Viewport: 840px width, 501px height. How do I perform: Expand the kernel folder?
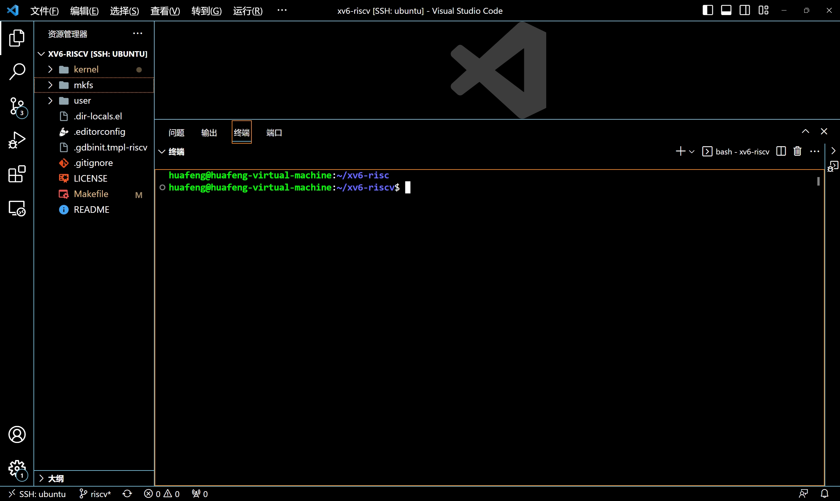[86, 70]
